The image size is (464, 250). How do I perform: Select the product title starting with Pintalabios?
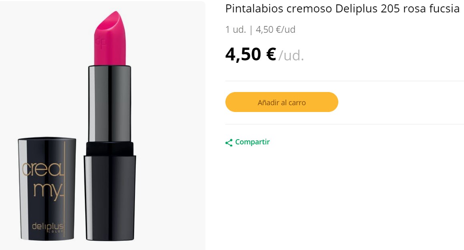pyautogui.click(x=342, y=9)
